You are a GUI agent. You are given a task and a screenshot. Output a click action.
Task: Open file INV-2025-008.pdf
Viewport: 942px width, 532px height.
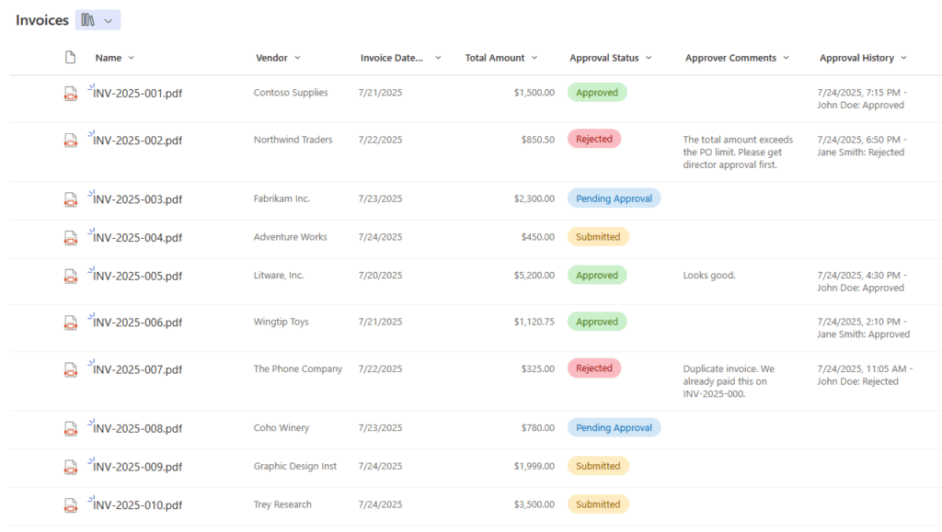point(138,428)
